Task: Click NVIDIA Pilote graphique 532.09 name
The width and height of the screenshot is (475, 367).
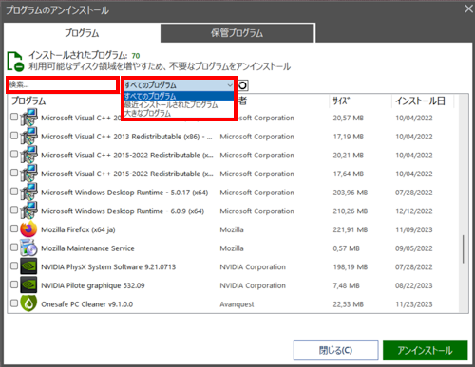Action: 93,285
